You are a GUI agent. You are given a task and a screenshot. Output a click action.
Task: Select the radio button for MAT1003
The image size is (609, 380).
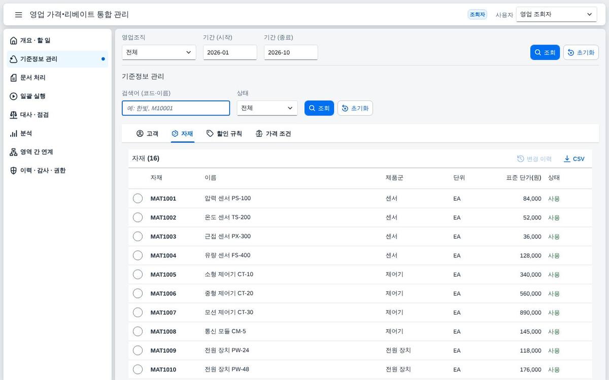138,236
